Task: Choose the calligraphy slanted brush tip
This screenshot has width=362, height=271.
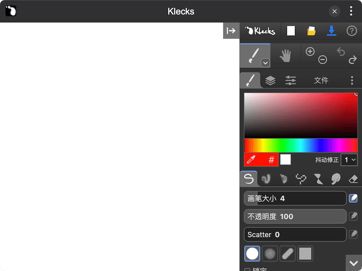Action: [287, 253]
